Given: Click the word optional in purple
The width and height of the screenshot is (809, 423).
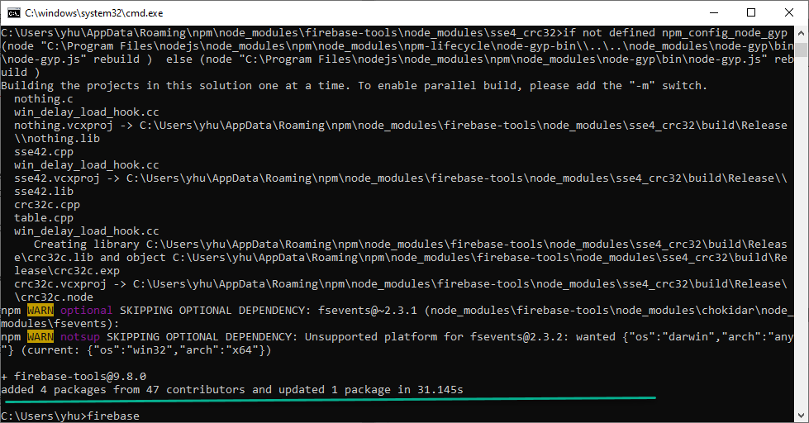Looking at the screenshot, I should (x=86, y=311).
